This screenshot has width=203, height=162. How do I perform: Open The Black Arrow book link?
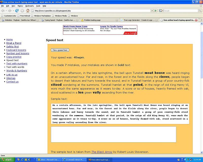(102, 152)
